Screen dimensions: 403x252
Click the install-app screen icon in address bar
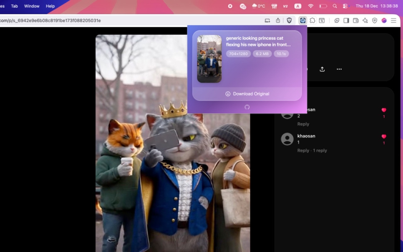point(267,20)
